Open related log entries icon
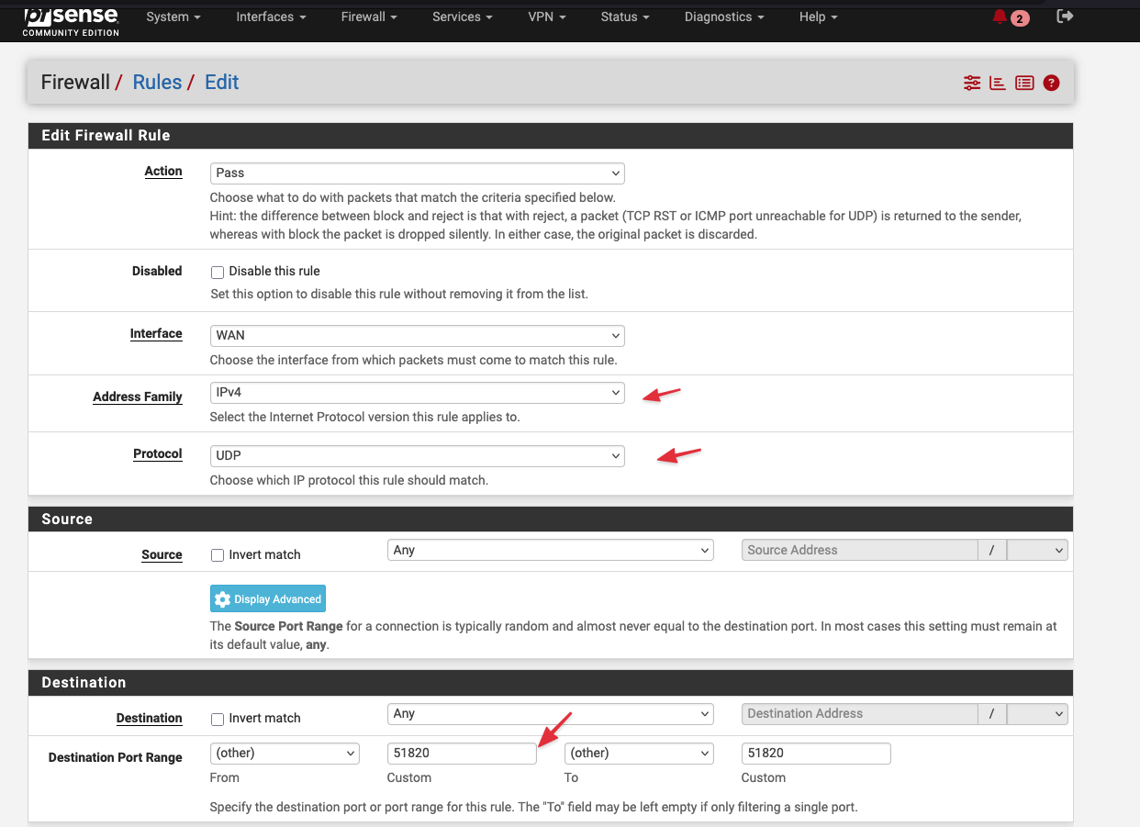1140x827 pixels. [x=1024, y=83]
